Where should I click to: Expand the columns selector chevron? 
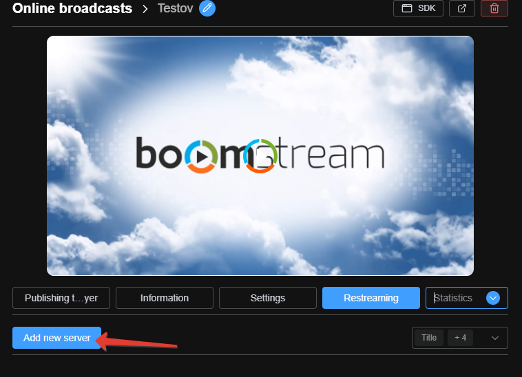click(x=495, y=338)
